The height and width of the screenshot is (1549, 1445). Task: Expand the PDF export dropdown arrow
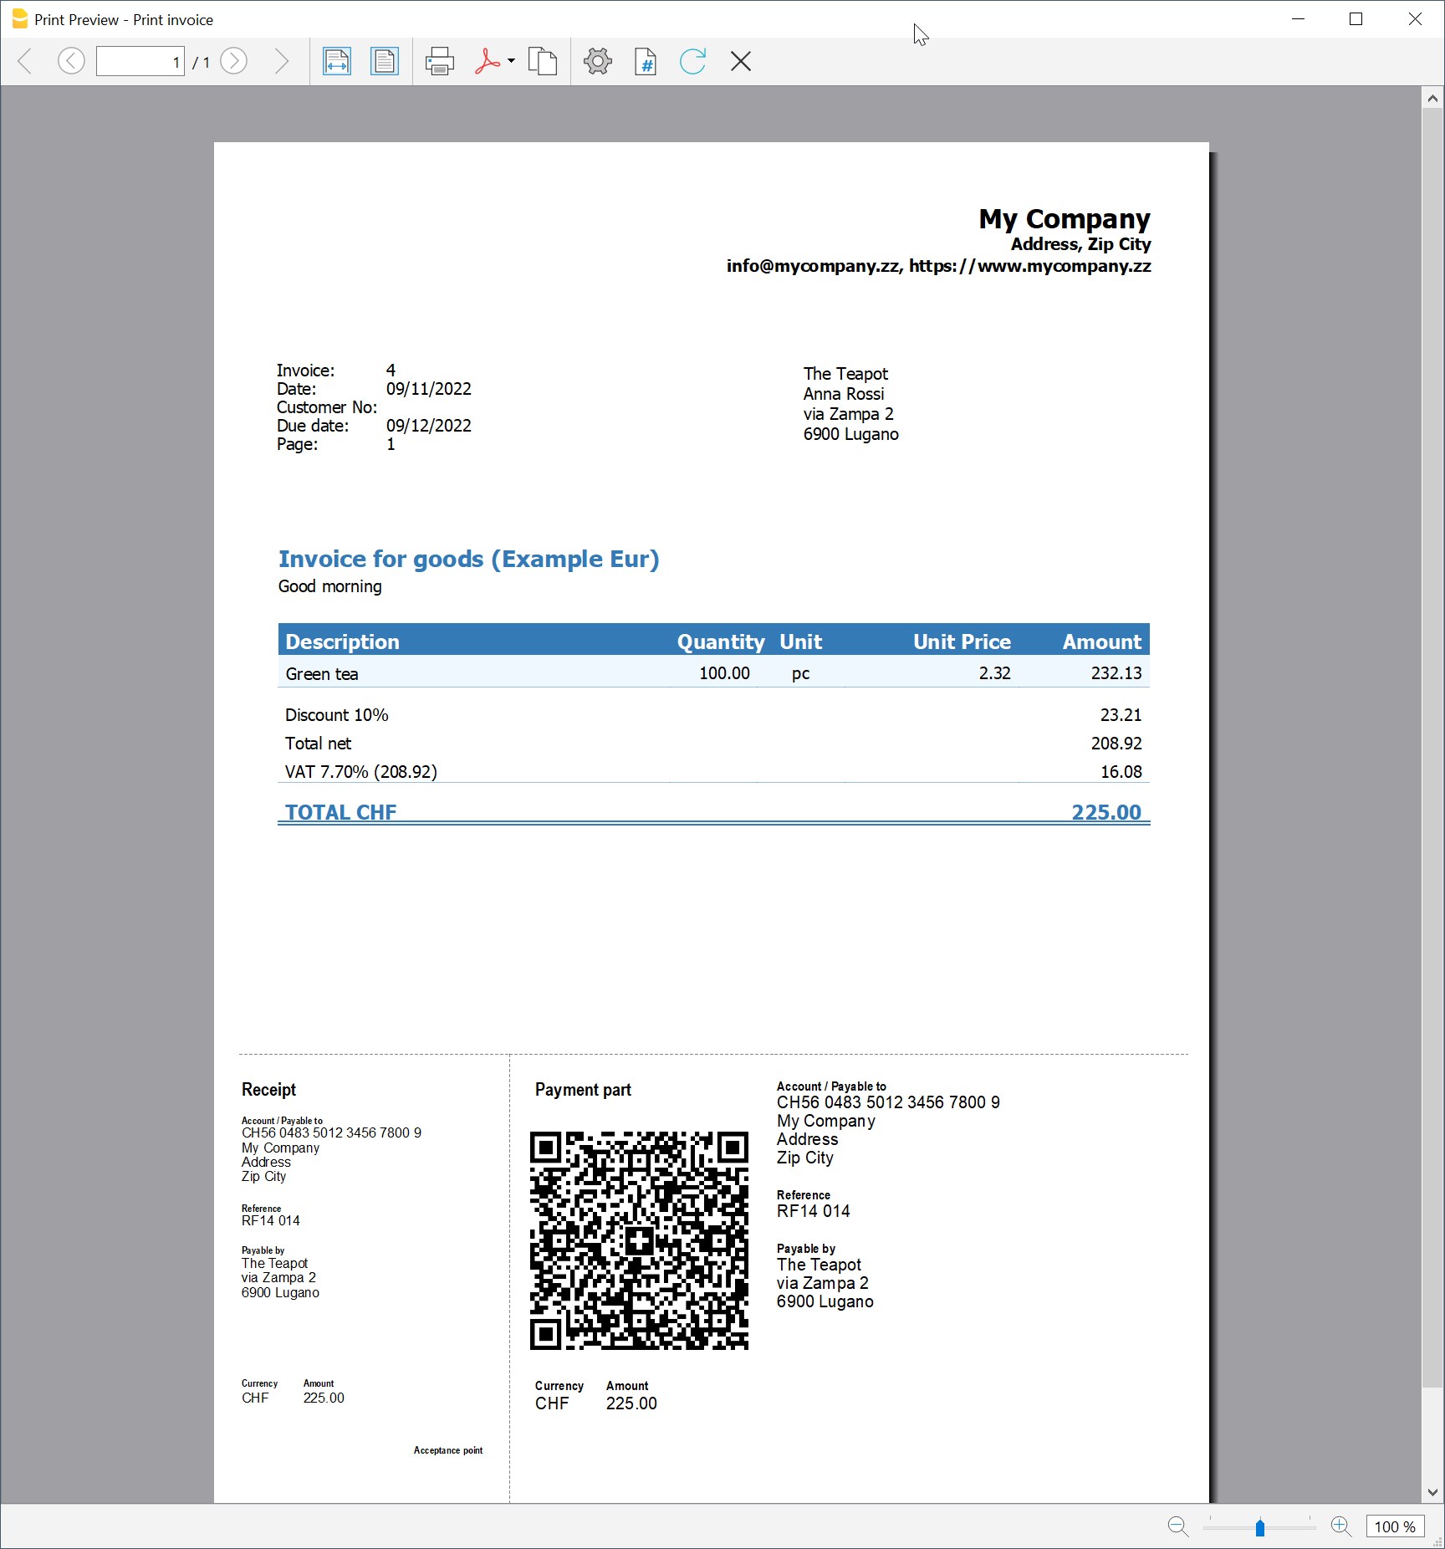click(x=511, y=61)
